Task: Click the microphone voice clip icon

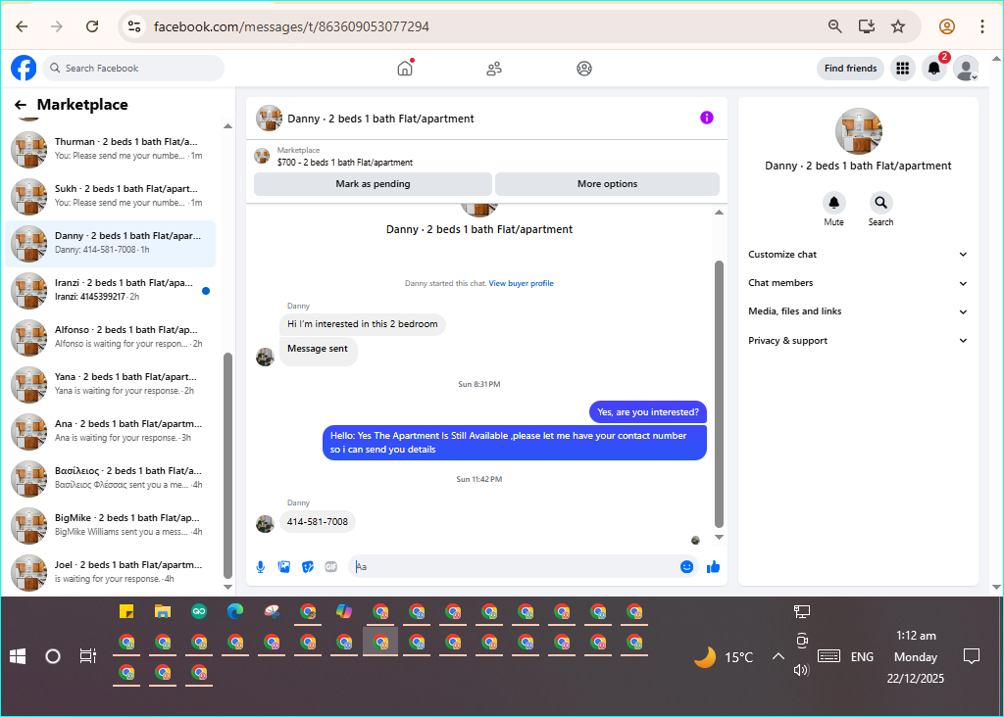Action: coord(261,567)
